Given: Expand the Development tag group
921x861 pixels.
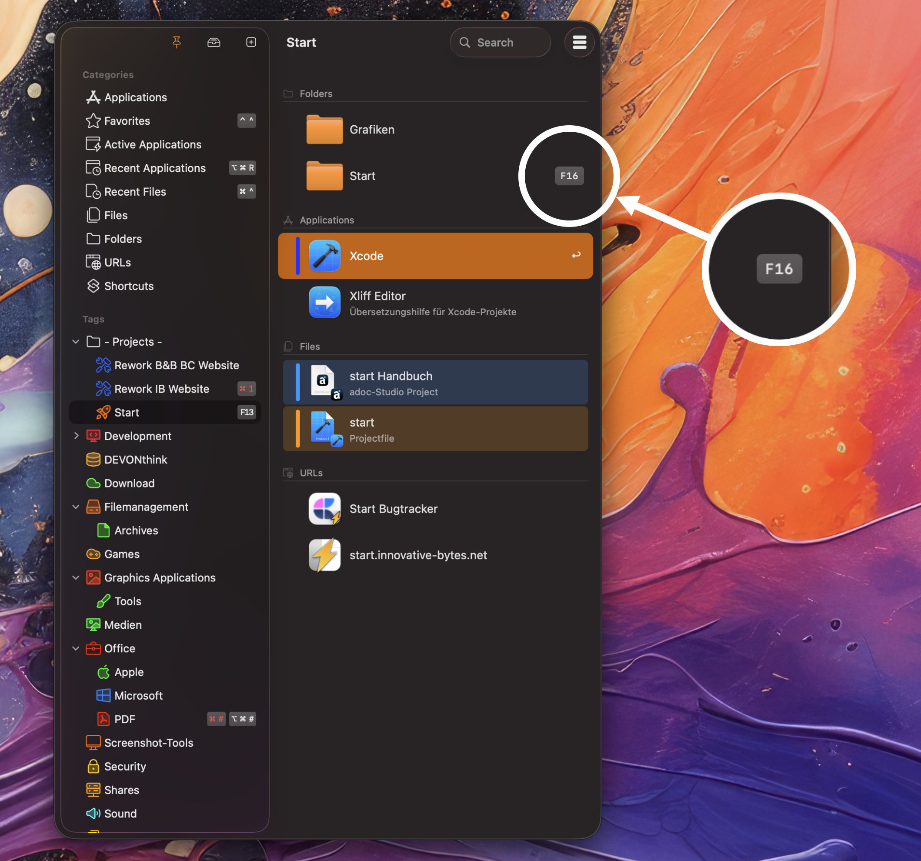Looking at the screenshot, I should tap(76, 436).
